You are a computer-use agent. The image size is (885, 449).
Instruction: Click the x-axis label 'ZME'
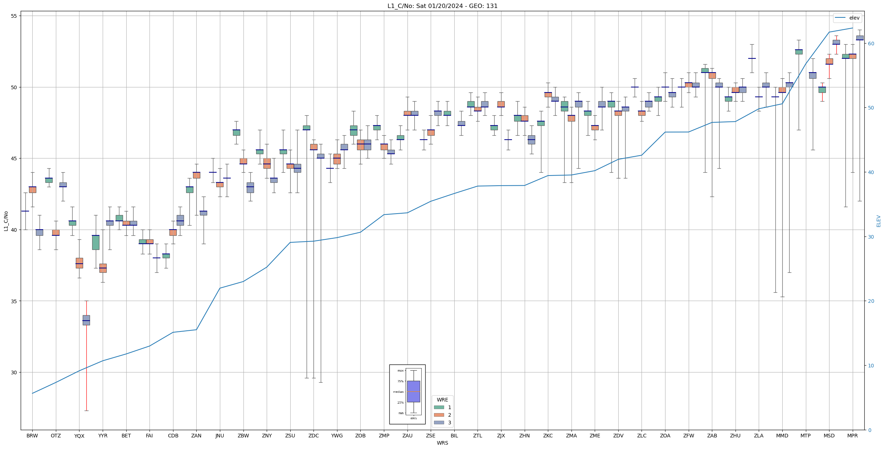[x=595, y=436]
